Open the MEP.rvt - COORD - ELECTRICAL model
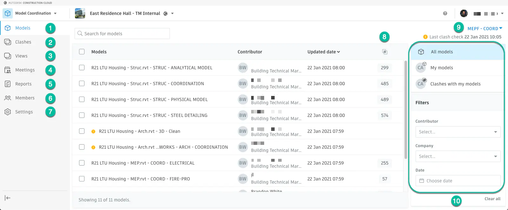508x210 pixels. 143,163
